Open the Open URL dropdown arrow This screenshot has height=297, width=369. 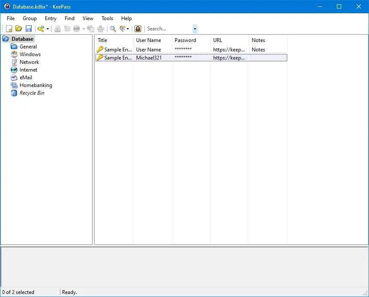[x=83, y=29]
